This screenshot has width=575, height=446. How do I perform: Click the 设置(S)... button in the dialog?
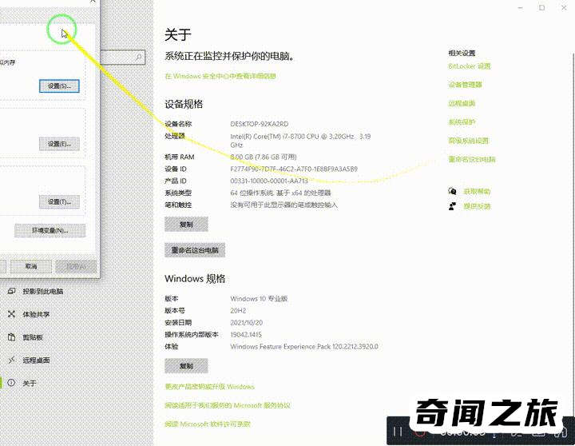(x=59, y=86)
